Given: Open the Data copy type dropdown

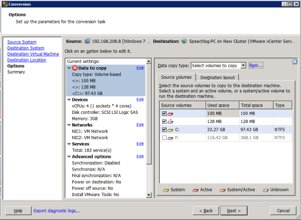Looking at the screenshot, I should click(x=243, y=65).
